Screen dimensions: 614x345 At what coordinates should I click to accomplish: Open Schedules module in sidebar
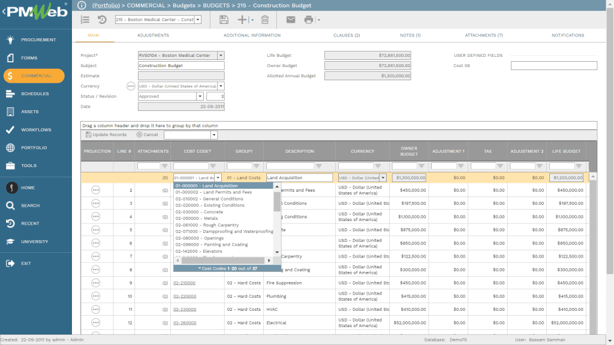(35, 93)
